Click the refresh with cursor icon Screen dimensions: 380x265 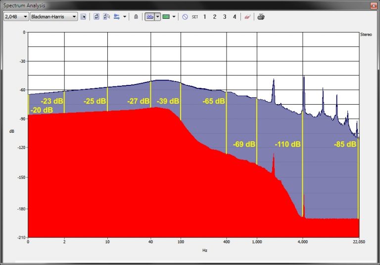(x=107, y=17)
